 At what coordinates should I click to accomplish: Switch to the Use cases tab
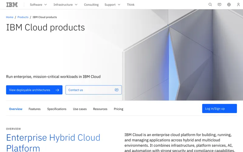point(80,109)
